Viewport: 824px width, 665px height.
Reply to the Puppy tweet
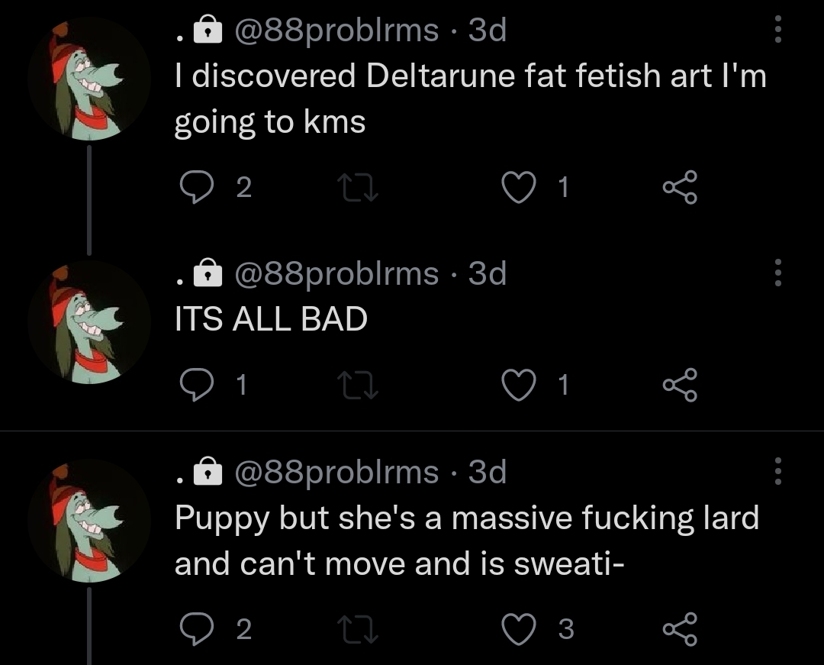click(x=197, y=628)
